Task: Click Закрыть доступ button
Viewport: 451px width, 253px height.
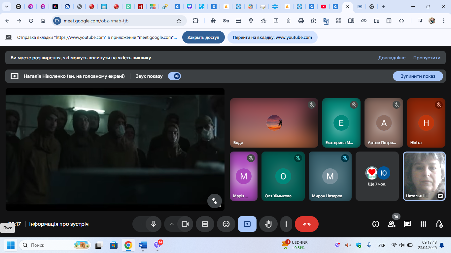Action: [x=203, y=37]
